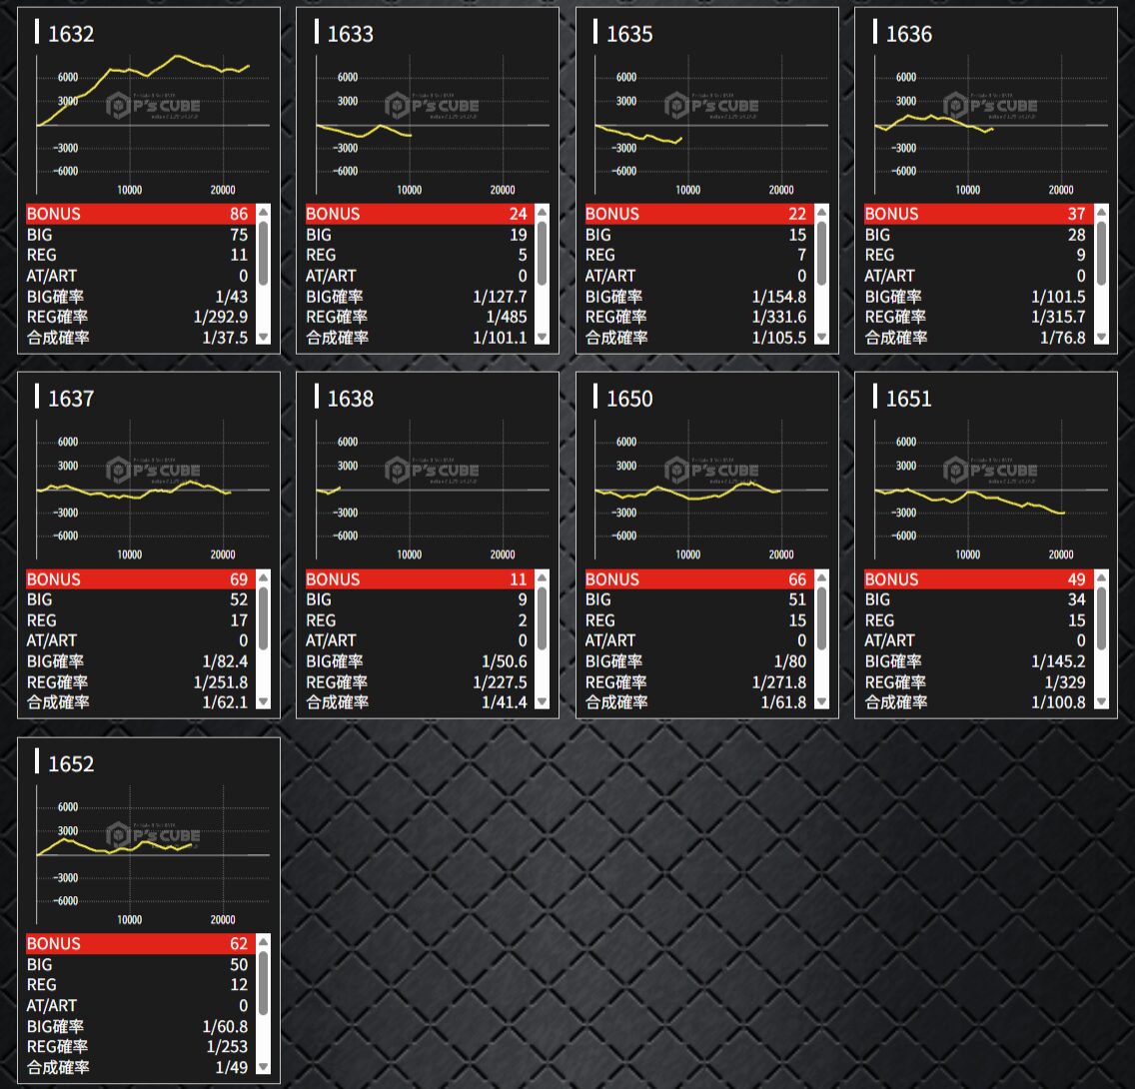Select the 1633 machine number heading
This screenshot has width=1135, height=1089.
(351, 34)
